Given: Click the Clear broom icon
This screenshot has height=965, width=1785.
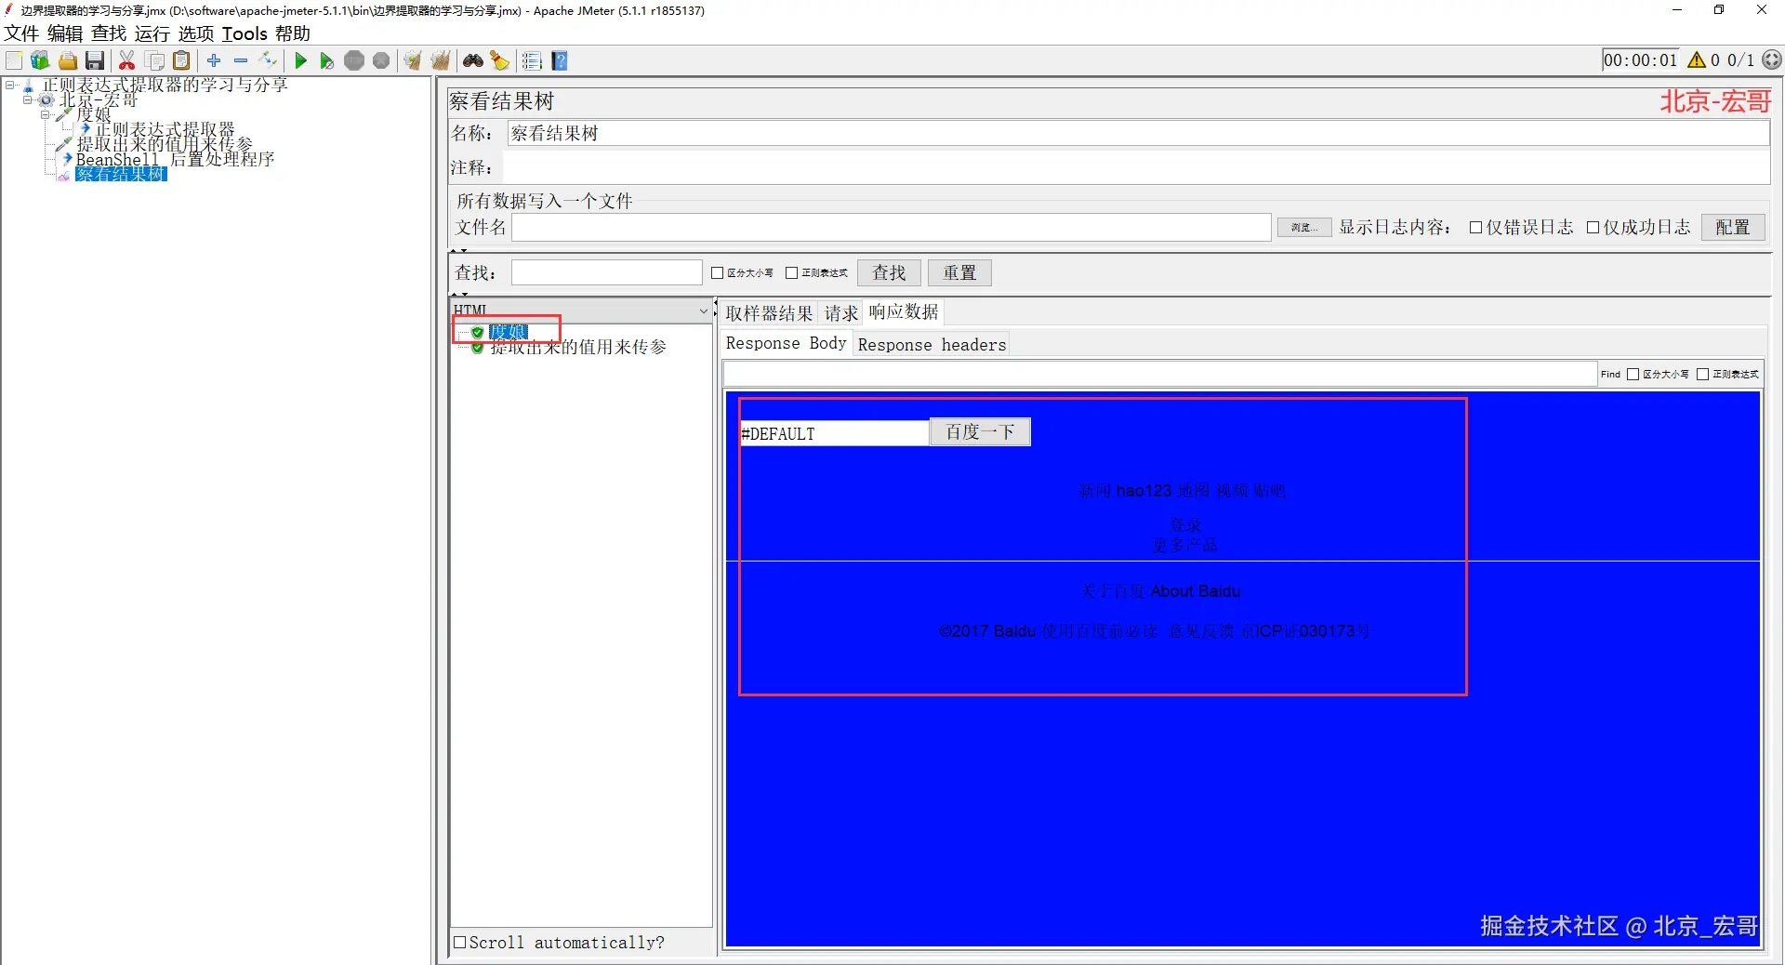Looking at the screenshot, I should click(413, 61).
